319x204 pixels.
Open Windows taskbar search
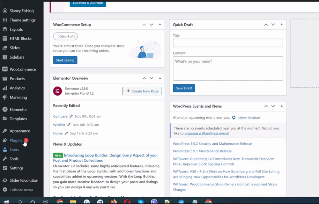(x=20, y=202)
